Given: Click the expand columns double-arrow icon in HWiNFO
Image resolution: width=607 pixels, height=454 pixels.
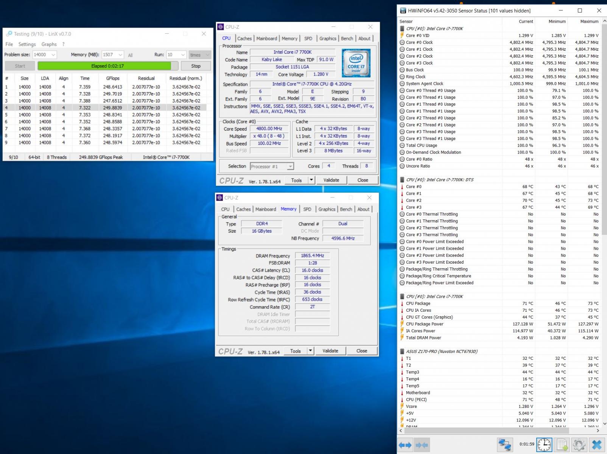Looking at the screenshot, I should point(405,445).
